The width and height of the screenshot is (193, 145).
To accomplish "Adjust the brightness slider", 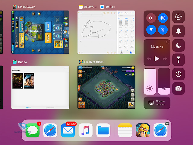I will pos(150,81).
